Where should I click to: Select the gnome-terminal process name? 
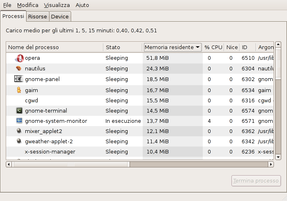tap(46, 111)
